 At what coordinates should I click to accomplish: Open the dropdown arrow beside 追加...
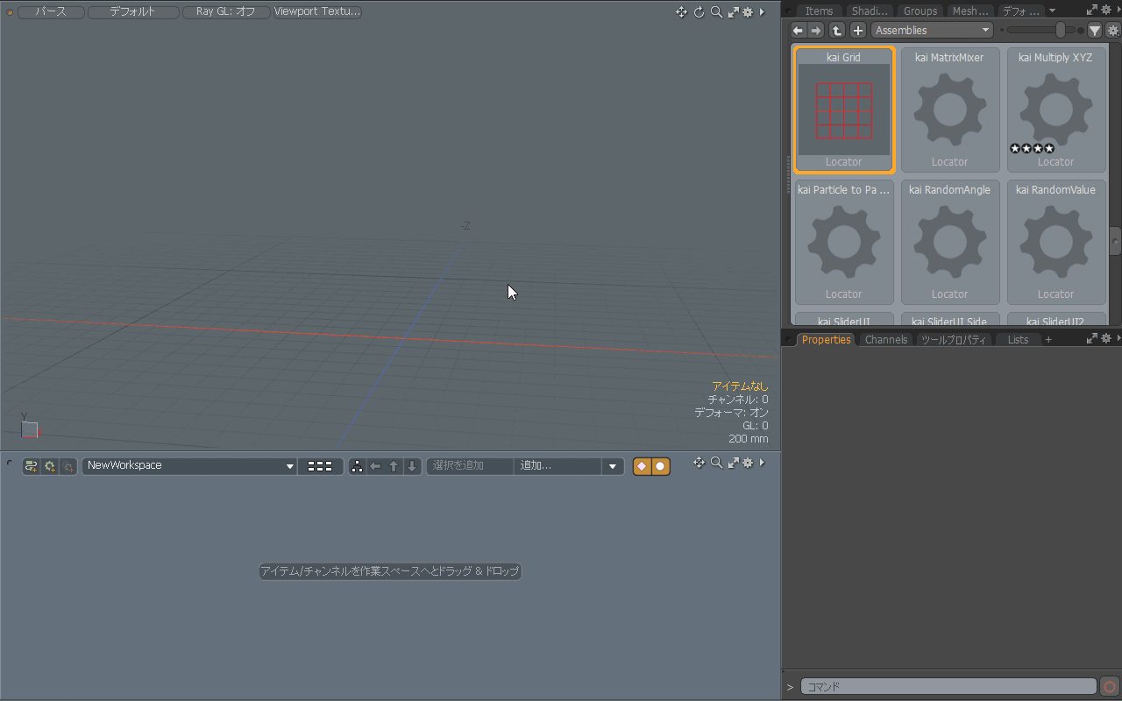click(614, 466)
